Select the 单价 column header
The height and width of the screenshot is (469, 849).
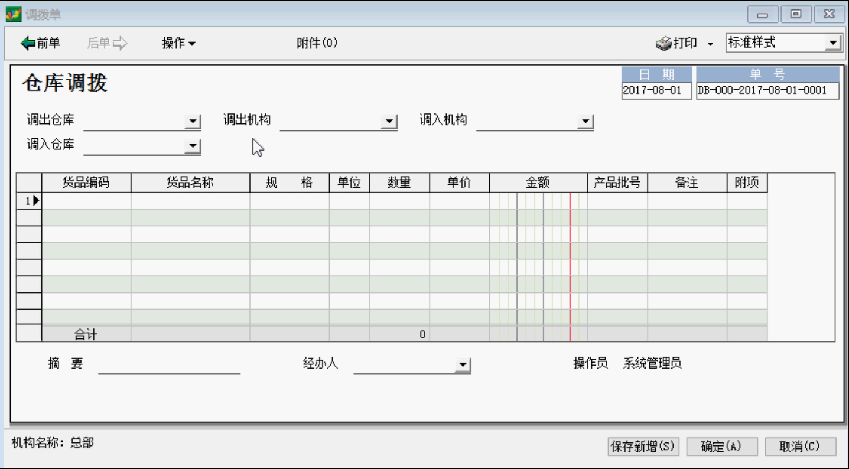[x=459, y=183]
